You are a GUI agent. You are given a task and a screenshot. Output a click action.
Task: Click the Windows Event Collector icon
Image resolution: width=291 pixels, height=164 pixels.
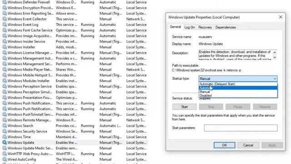(5, 19)
